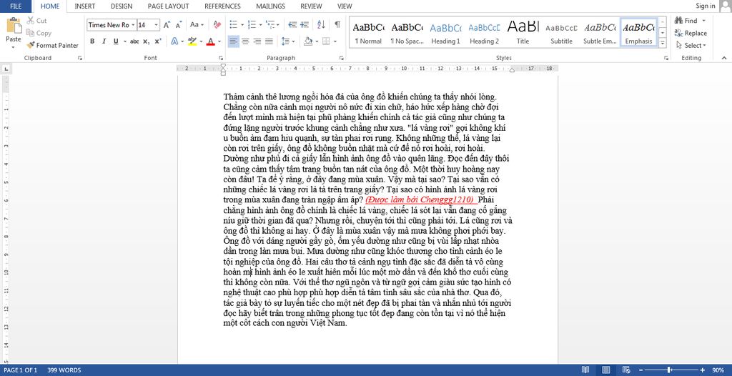Viewport: 732px width, 376px height.
Task: Expand the Styles gallery More arrow
Action: point(663,43)
